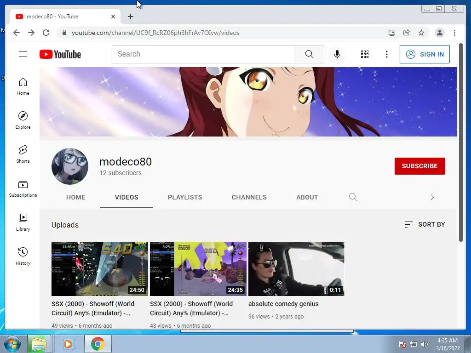
Task: Open the first SSX Showoff video title link
Action: click(x=93, y=308)
